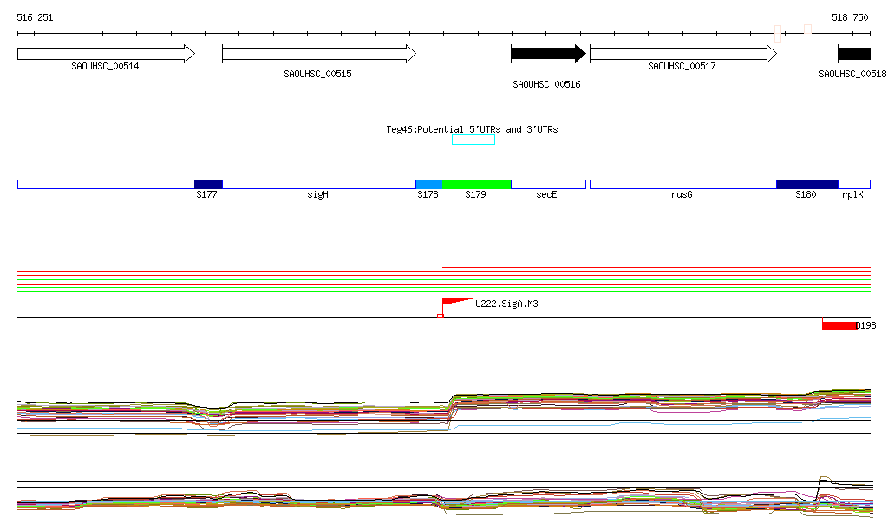
Task: Select the nusG segment bar
Action: (x=682, y=184)
